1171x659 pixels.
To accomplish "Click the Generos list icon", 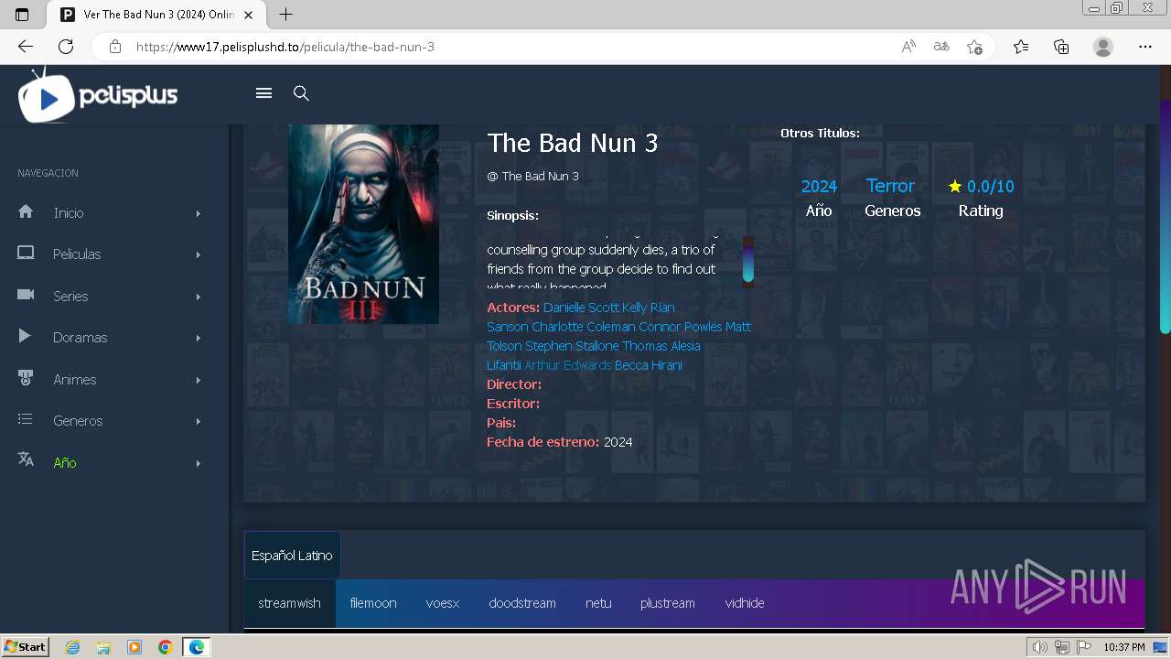I will coord(26,419).
